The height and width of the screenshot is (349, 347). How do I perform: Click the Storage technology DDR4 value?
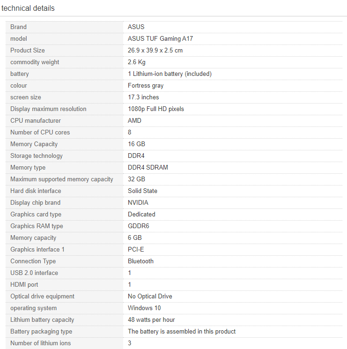click(136, 156)
